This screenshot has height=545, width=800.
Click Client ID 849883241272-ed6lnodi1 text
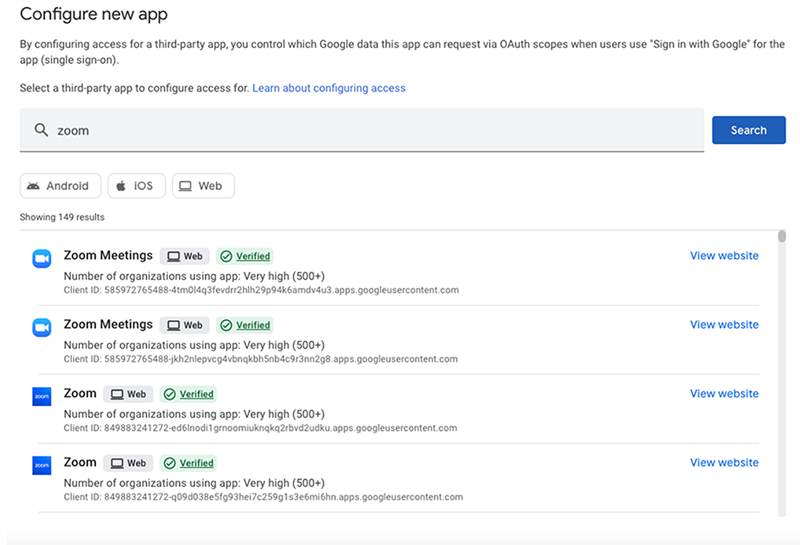point(261,428)
